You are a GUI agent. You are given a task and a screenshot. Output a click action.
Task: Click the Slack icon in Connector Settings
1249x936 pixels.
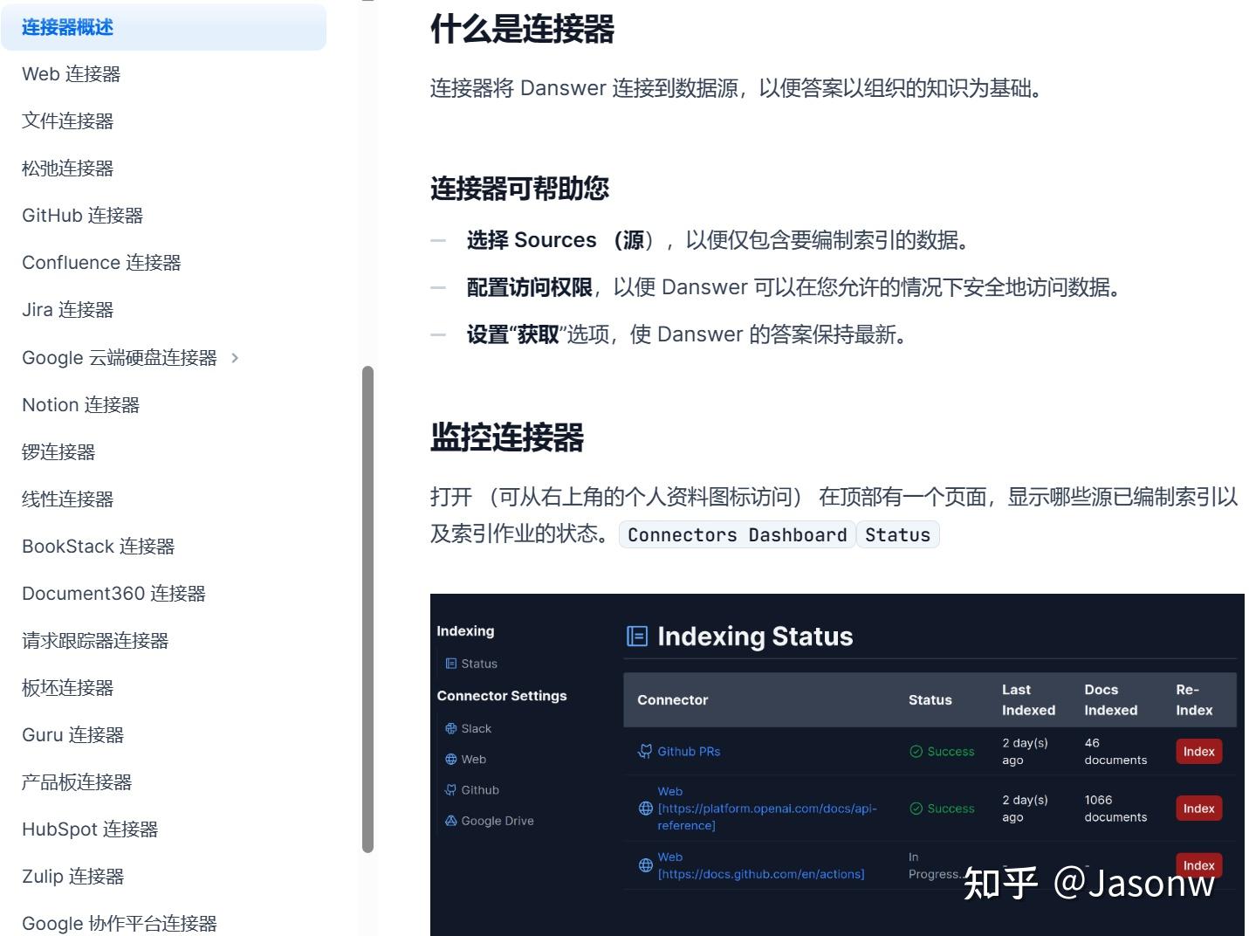coord(451,728)
